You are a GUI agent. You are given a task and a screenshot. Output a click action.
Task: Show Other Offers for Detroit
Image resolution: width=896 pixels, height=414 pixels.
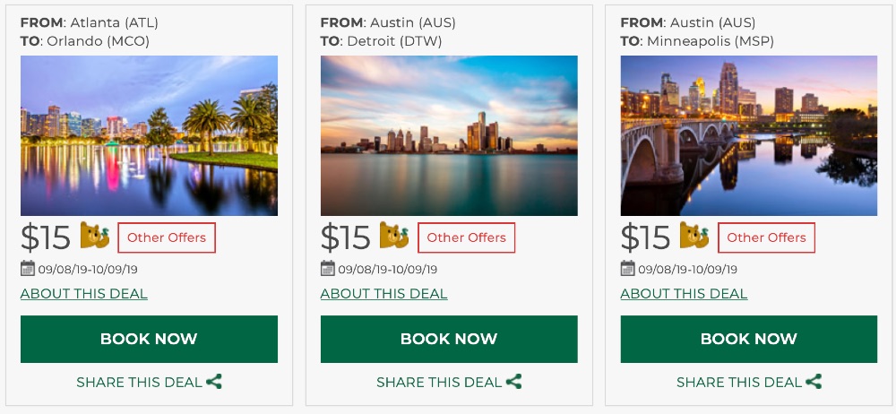(467, 237)
